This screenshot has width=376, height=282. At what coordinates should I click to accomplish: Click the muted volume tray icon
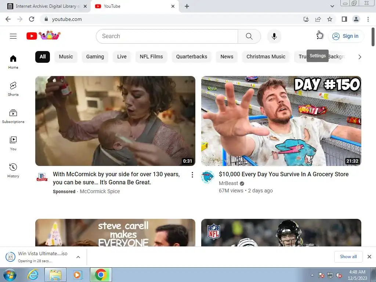339,275
